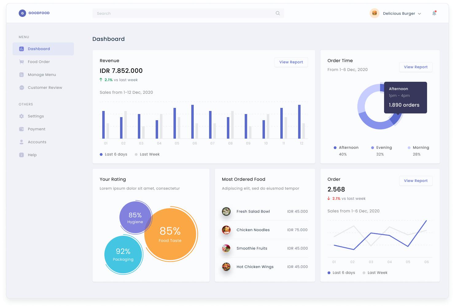Click the IDR 75.000 Chicken Noodles price
The width and height of the screenshot is (455, 308).
pyautogui.click(x=297, y=230)
